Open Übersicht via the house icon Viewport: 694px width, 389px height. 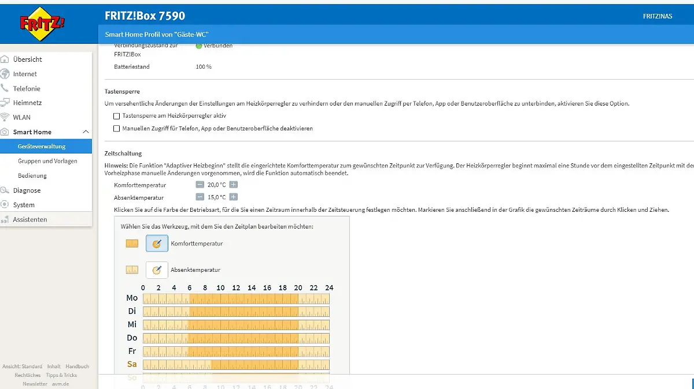click(5, 59)
